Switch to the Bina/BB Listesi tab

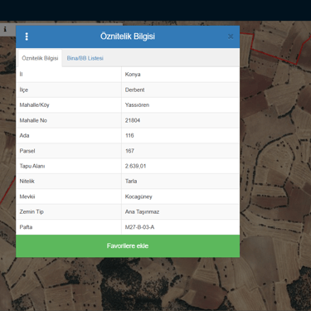click(85, 58)
